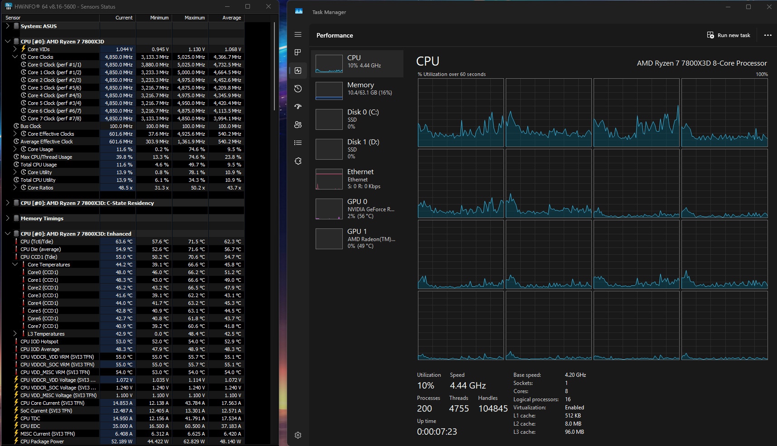Expand Core Ratios row

coord(15,188)
